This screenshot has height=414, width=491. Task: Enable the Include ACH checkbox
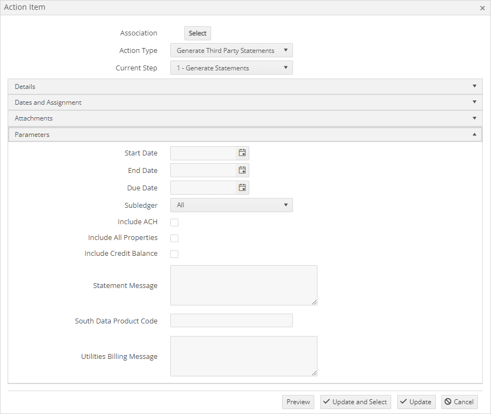(175, 223)
